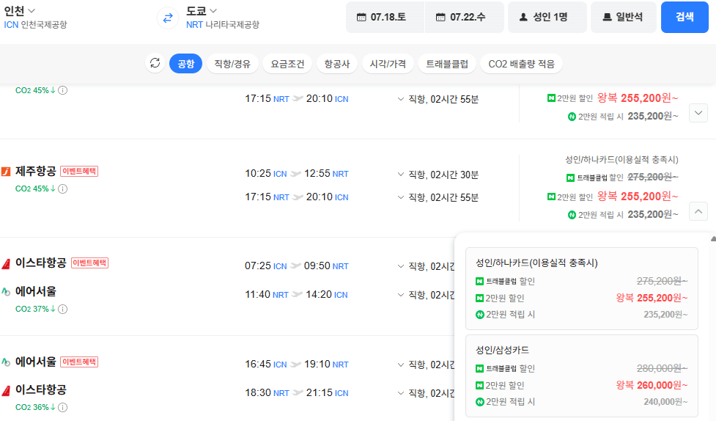Select 왕복 260,000원~ 삼성카드 fare
The width and height of the screenshot is (716, 421).
click(652, 385)
